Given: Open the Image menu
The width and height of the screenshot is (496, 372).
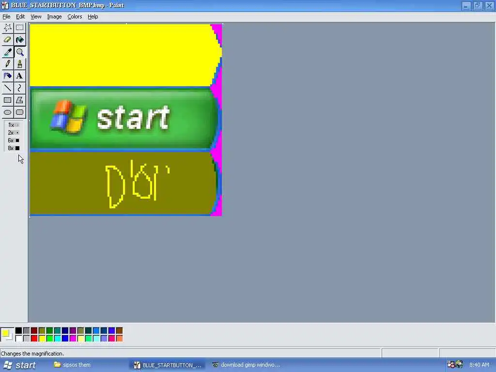Looking at the screenshot, I should 54,16.
